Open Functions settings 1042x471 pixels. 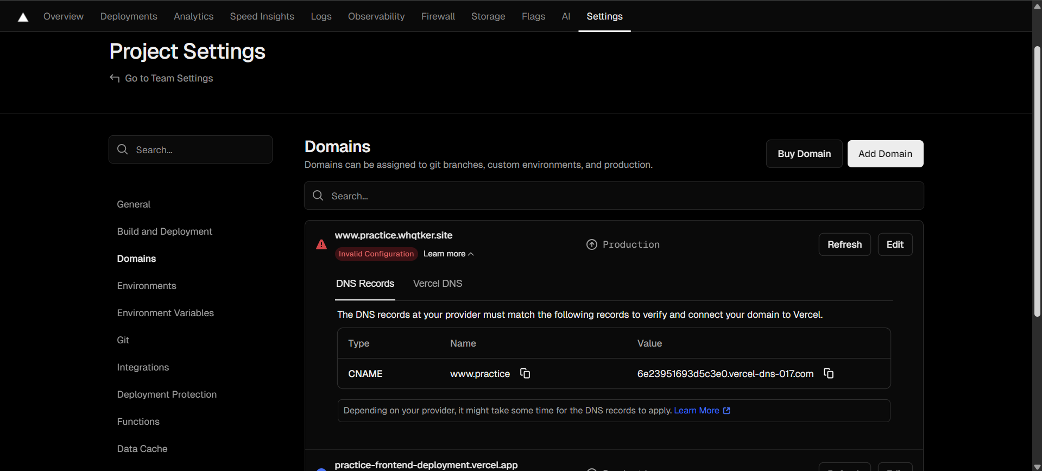point(138,422)
